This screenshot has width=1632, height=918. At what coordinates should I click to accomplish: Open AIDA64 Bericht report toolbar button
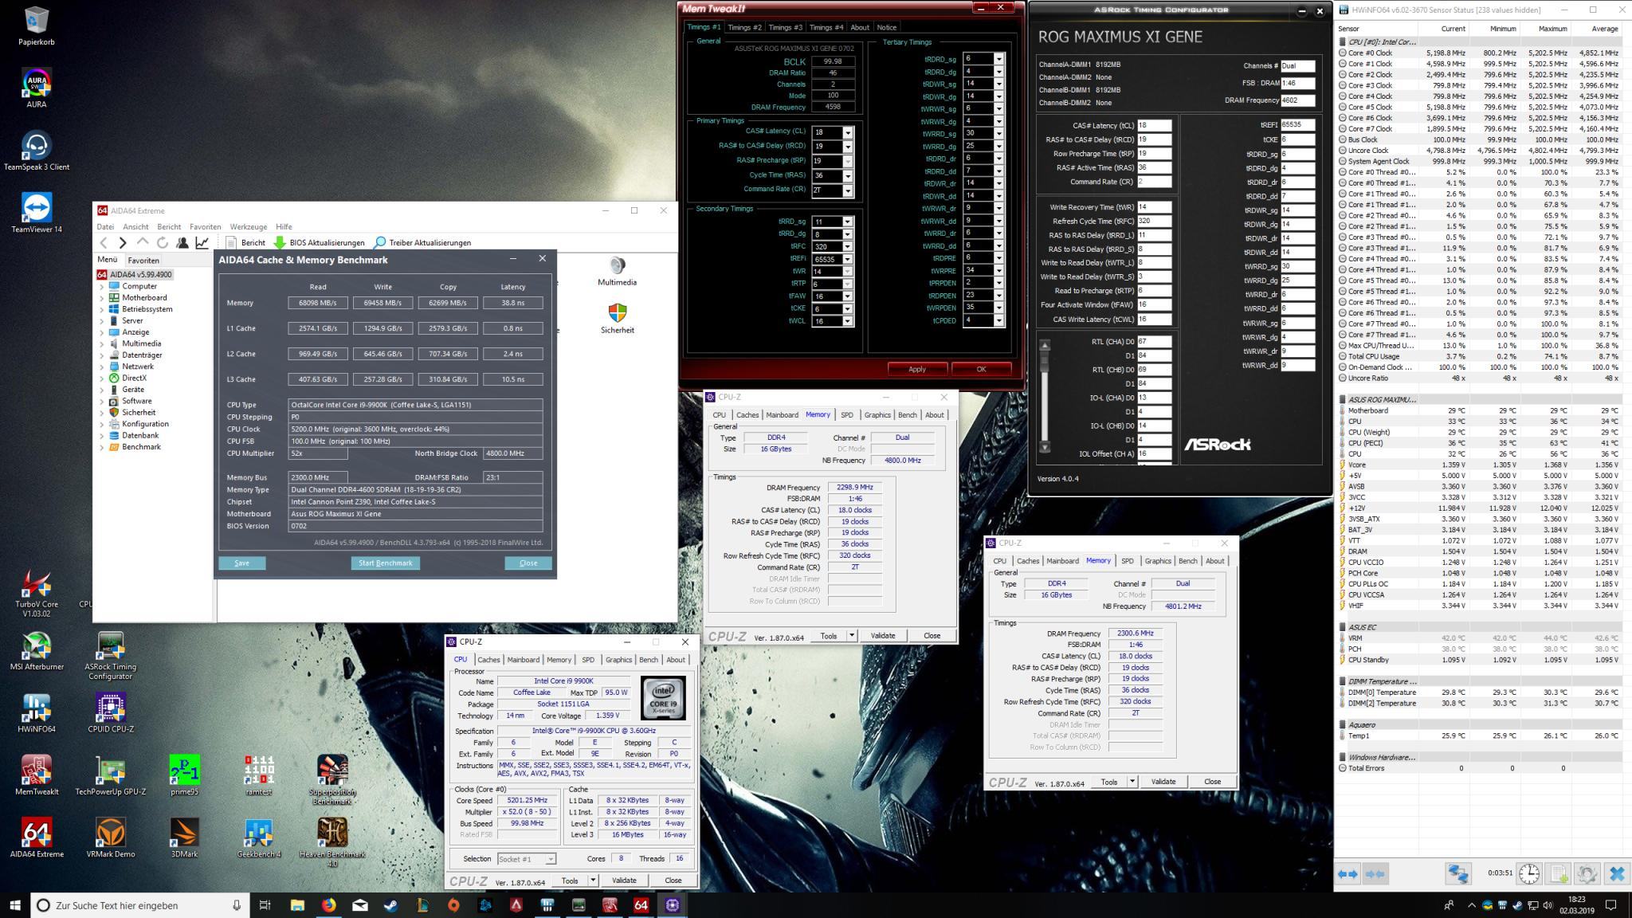click(x=245, y=242)
